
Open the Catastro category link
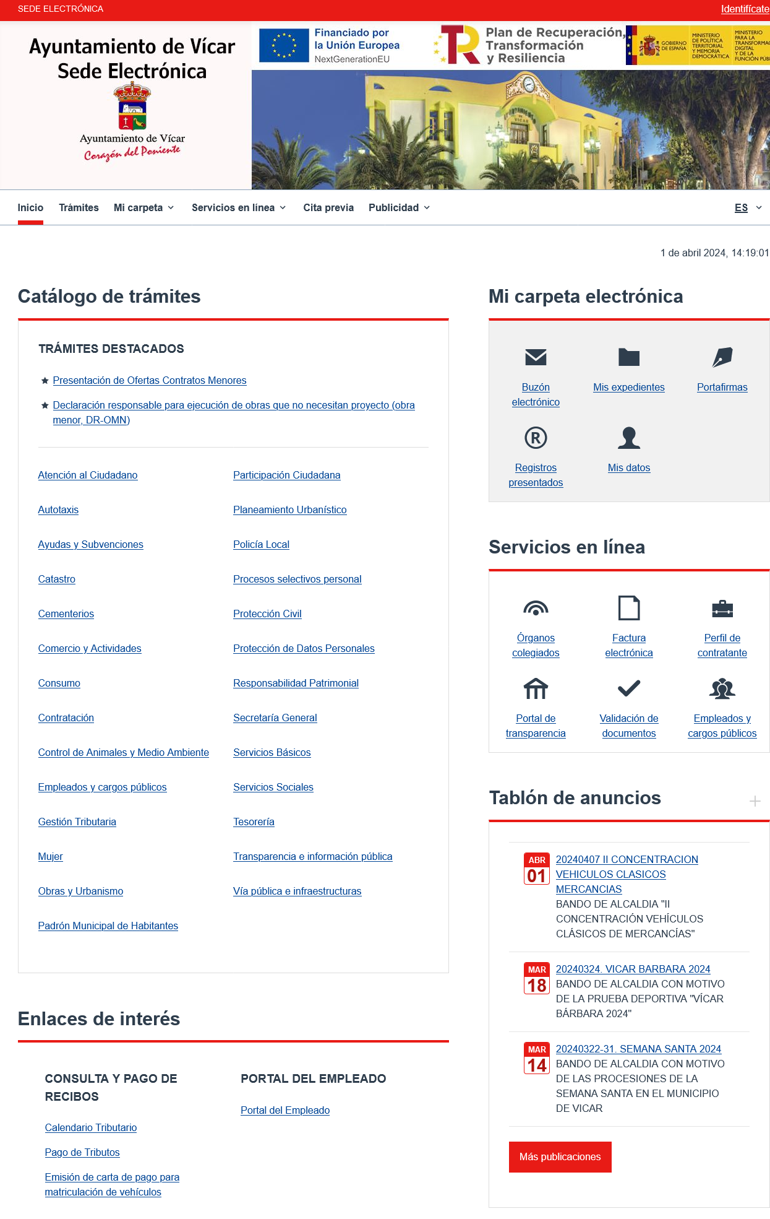coord(56,579)
